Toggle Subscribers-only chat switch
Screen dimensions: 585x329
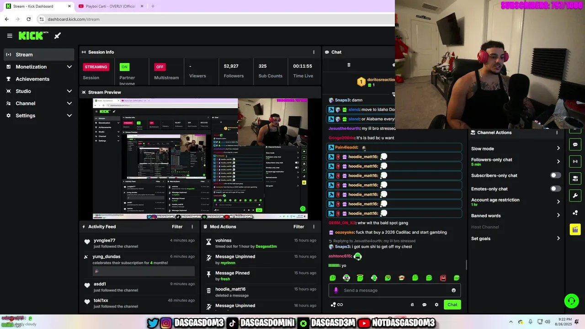click(x=555, y=175)
